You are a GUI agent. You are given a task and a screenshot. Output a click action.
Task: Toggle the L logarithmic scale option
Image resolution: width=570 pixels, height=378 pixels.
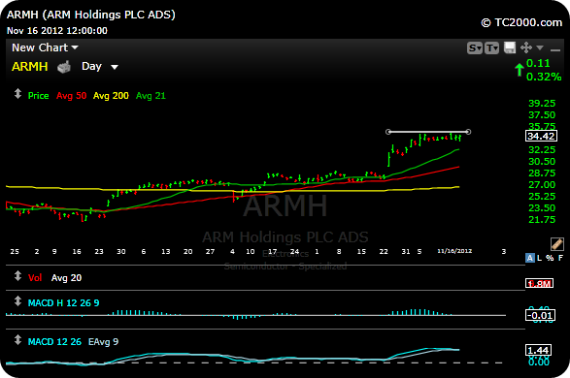(x=540, y=258)
